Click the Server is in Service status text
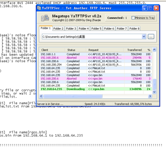Viewport: 166px width, 147px height. coord(50,104)
